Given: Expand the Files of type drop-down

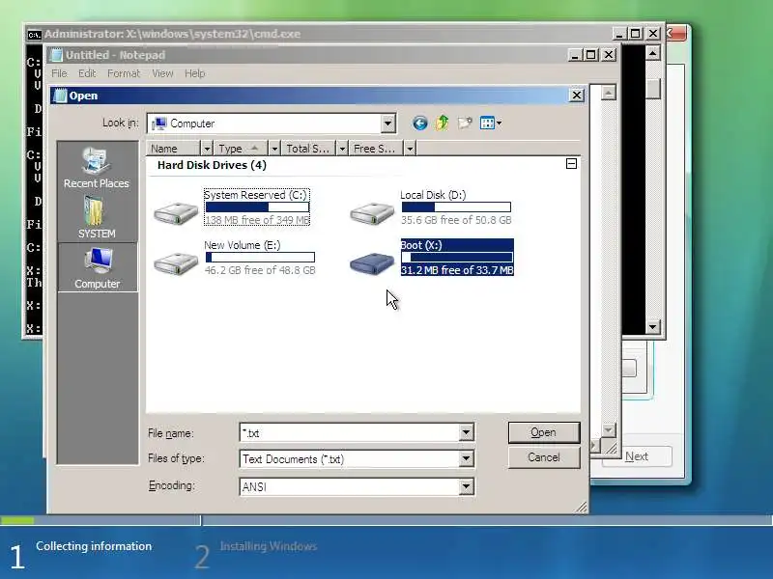Looking at the screenshot, I should pyautogui.click(x=466, y=459).
